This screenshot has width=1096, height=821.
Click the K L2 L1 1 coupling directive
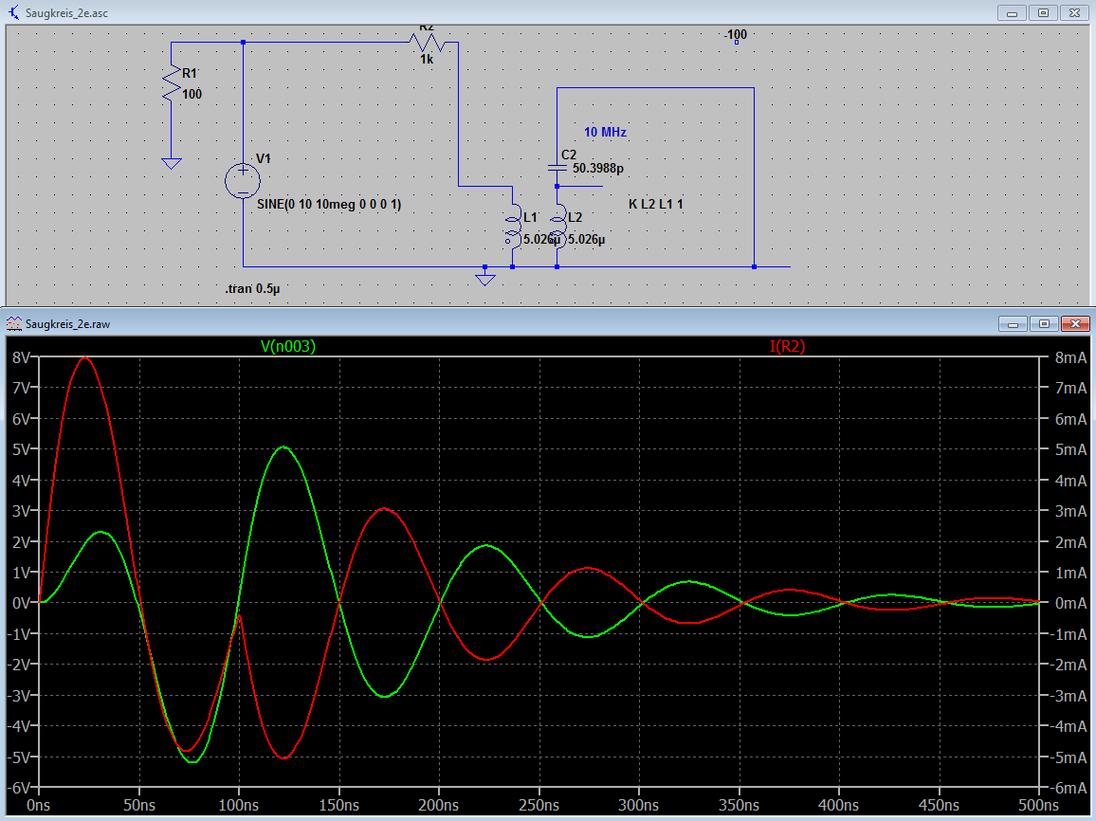[655, 204]
